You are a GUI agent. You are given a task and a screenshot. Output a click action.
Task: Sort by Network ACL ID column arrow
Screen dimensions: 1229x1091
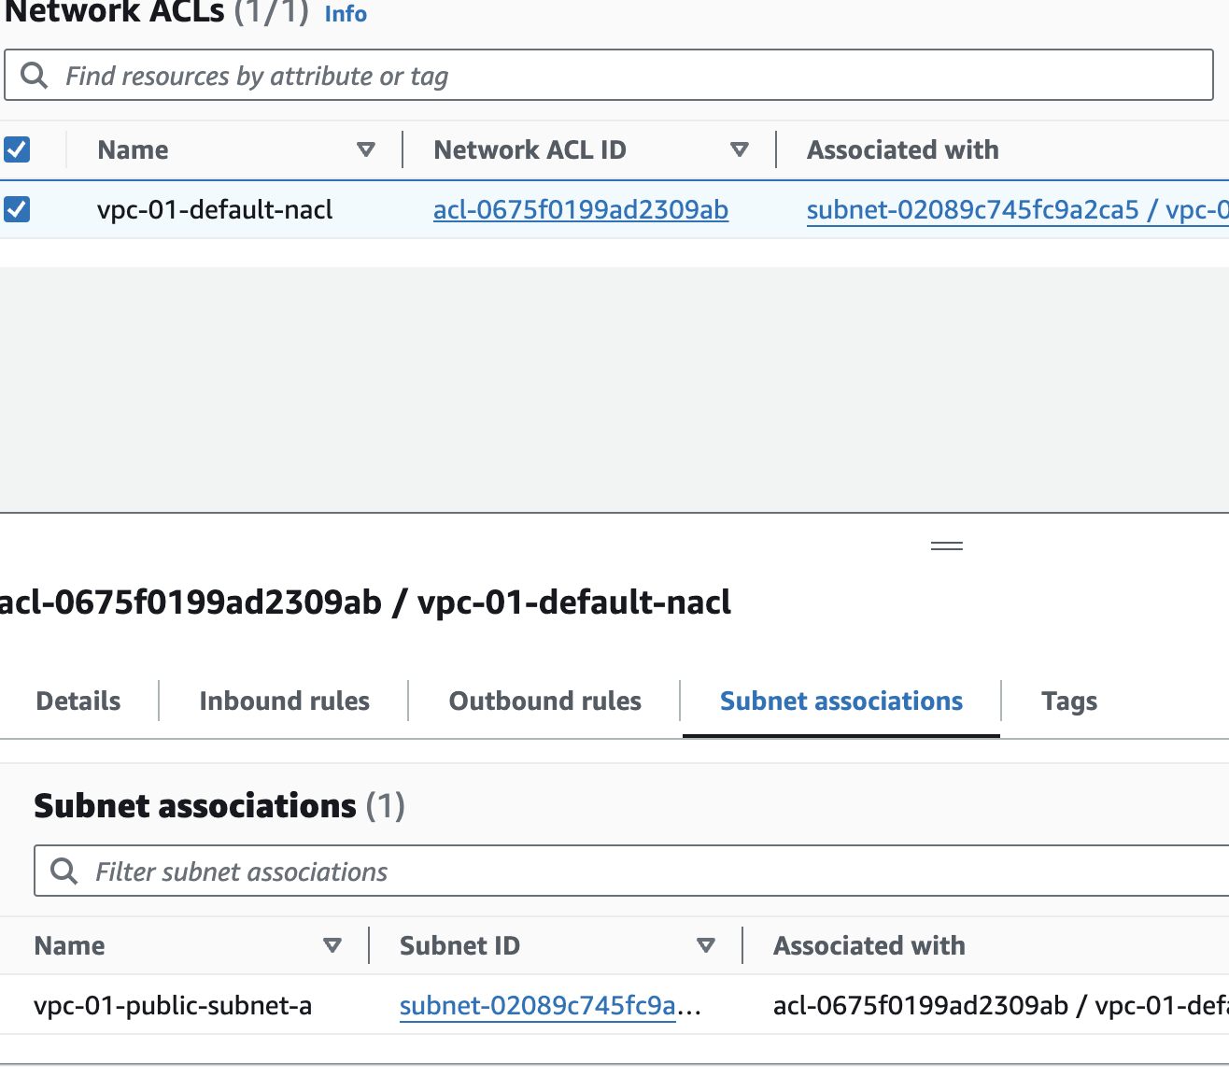(740, 149)
